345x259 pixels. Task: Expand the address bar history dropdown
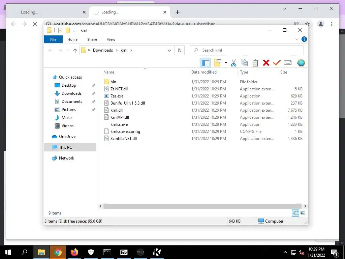169,51
